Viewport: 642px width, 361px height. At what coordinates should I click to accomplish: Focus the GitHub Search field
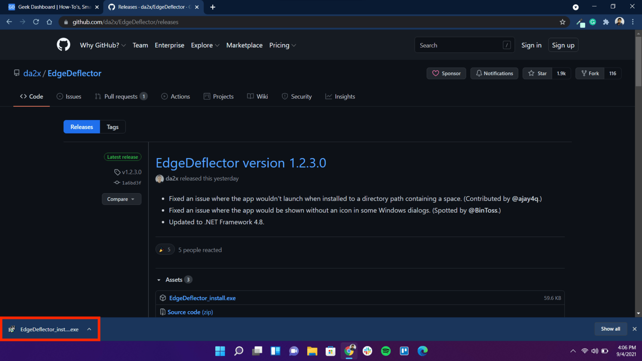(x=464, y=45)
